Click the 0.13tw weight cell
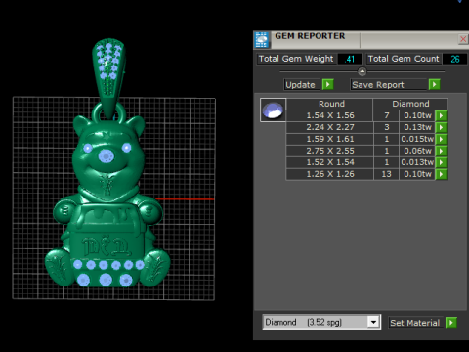Viewport: 469px width, 352px height. click(417, 127)
